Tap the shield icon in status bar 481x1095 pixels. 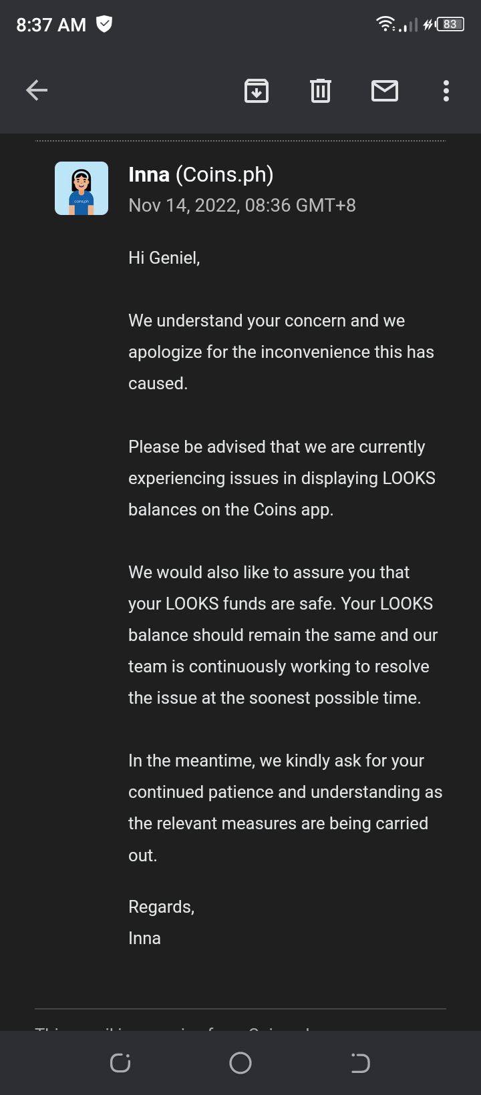coord(104,25)
